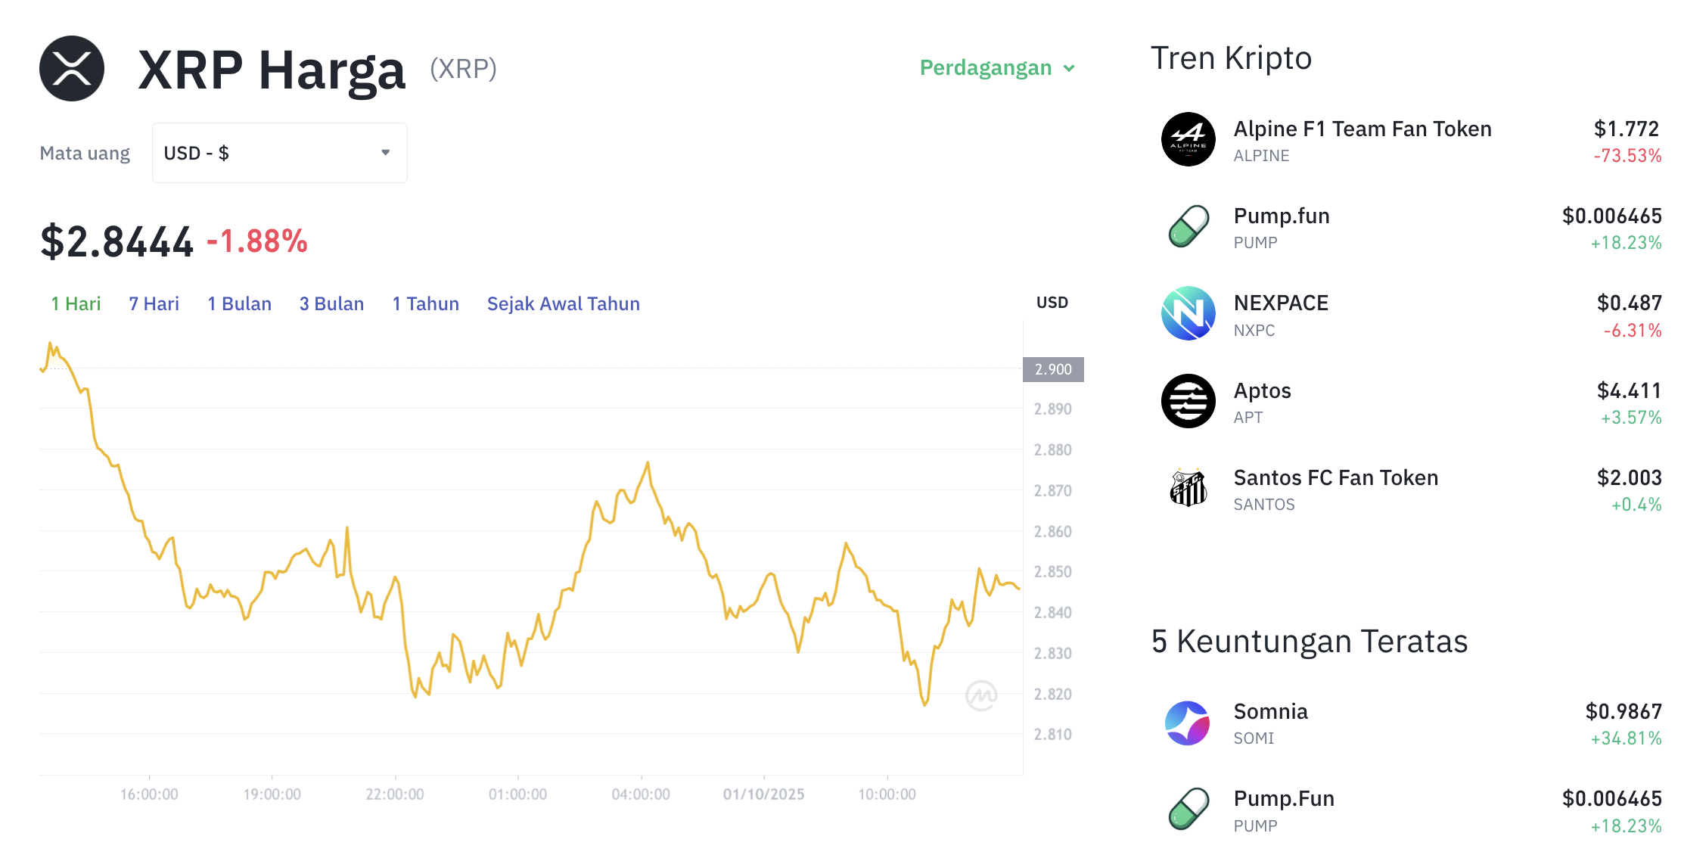Screen dimensions: 1681x855
Task: Select the 1 Bulan chart range
Action: [239, 304]
